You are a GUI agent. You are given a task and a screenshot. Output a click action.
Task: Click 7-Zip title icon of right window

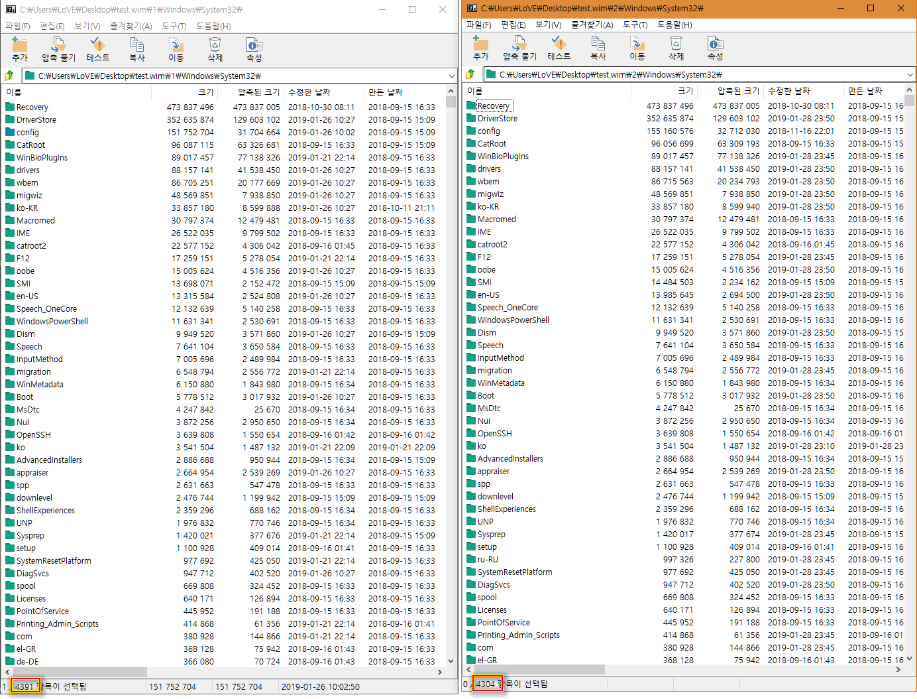pos(472,9)
